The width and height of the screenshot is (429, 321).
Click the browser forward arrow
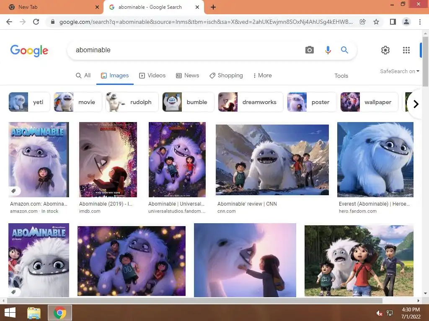tap(23, 22)
